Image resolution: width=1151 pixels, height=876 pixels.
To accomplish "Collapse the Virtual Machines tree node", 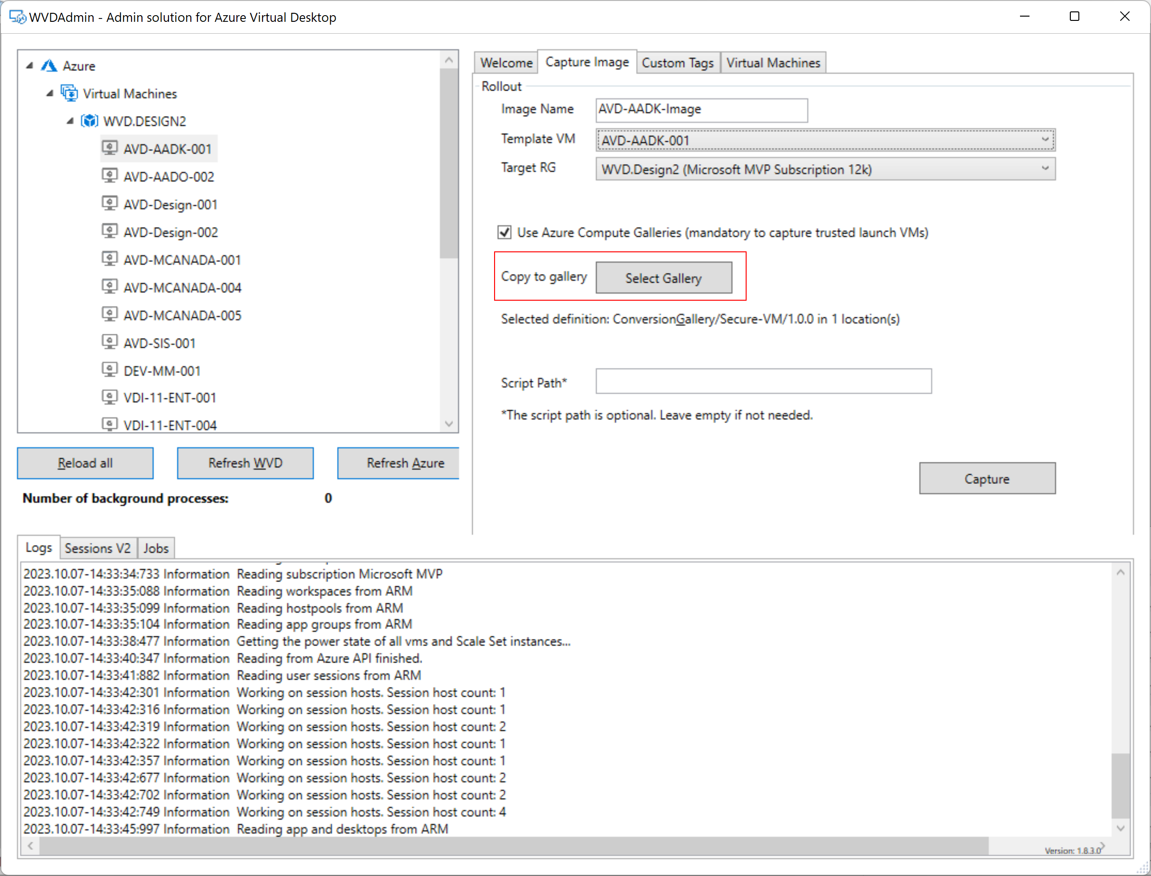I will point(49,93).
